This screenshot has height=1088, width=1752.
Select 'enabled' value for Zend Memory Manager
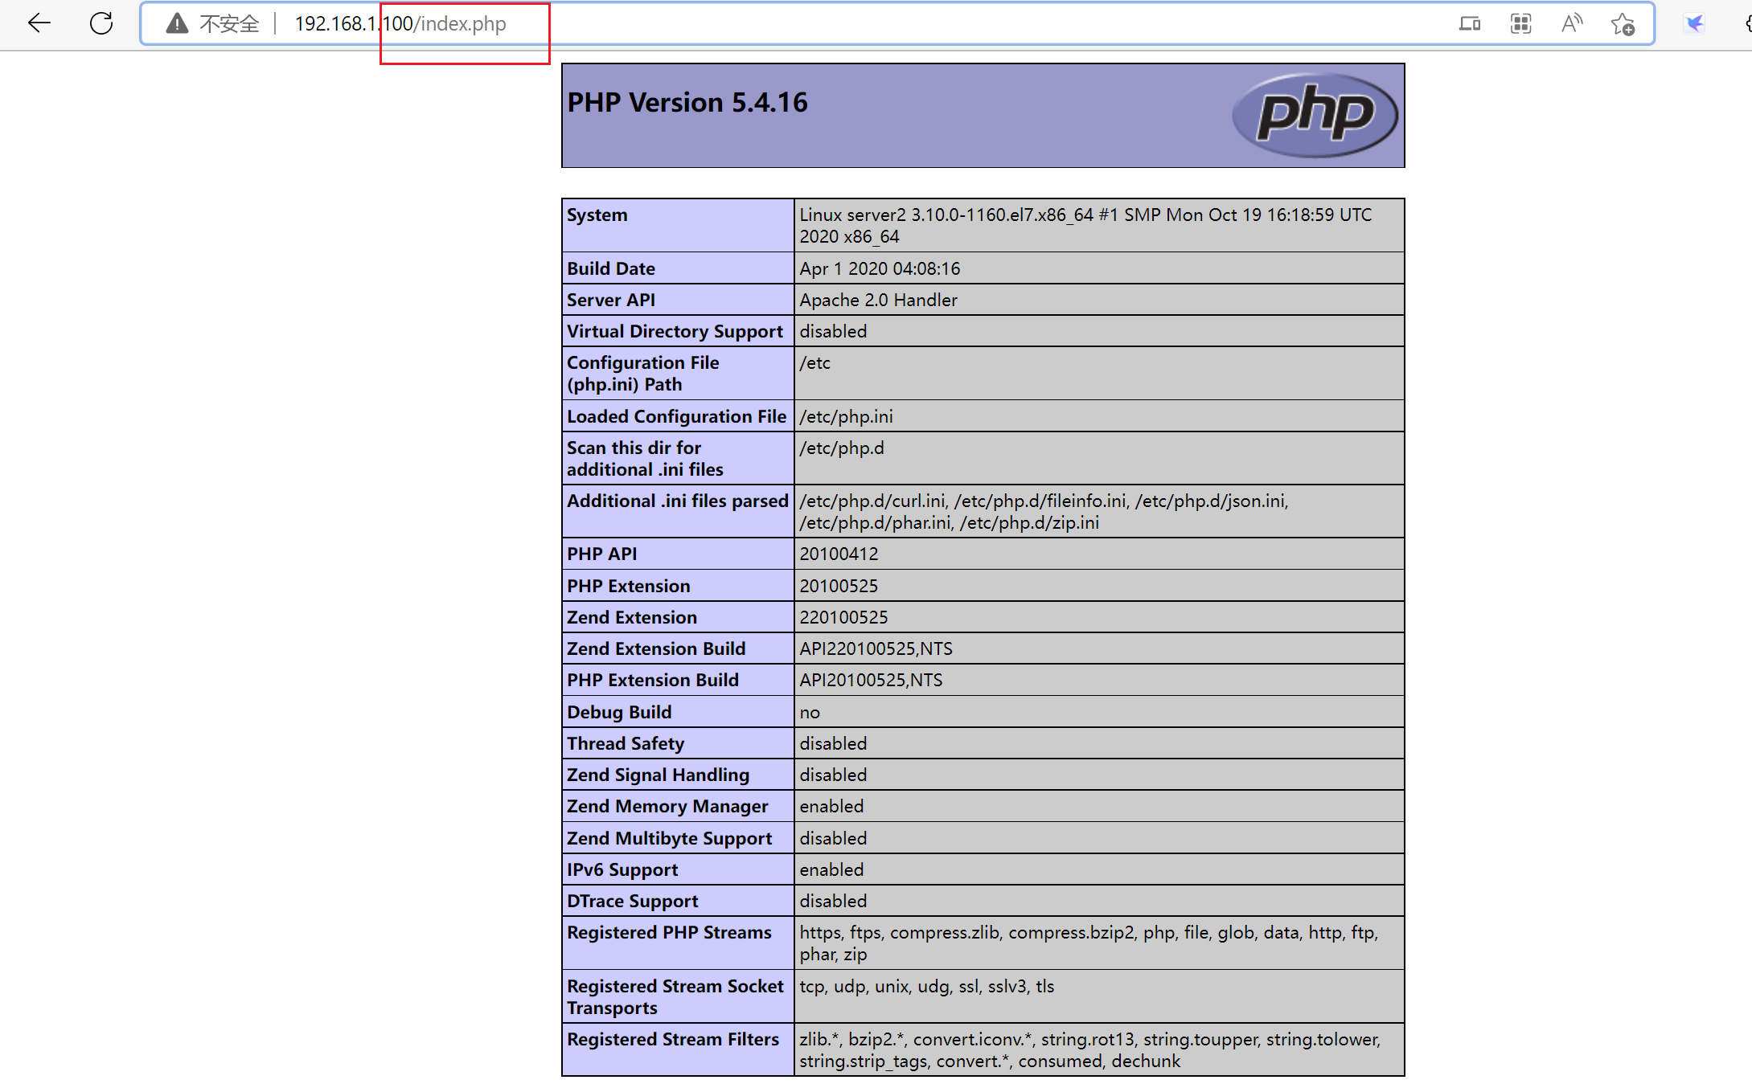831,806
